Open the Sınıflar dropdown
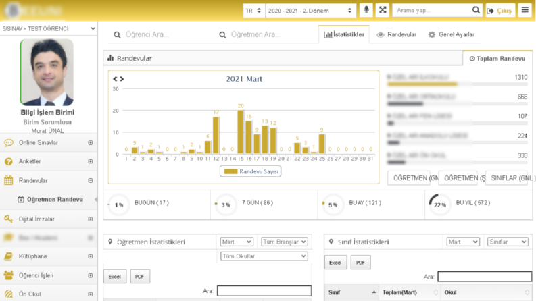536x301 pixels. [508, 242]
